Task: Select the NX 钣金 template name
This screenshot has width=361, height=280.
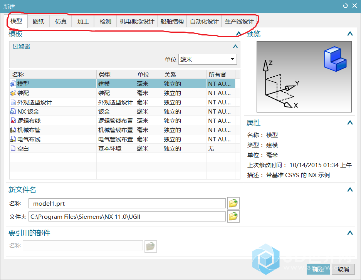Action: coord(28,111)
